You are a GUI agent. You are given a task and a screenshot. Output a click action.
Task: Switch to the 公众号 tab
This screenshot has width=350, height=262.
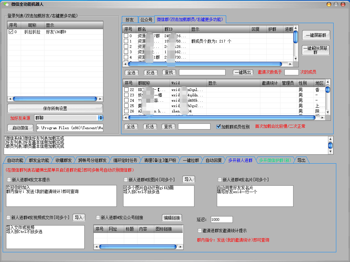[x=146, y=20]
